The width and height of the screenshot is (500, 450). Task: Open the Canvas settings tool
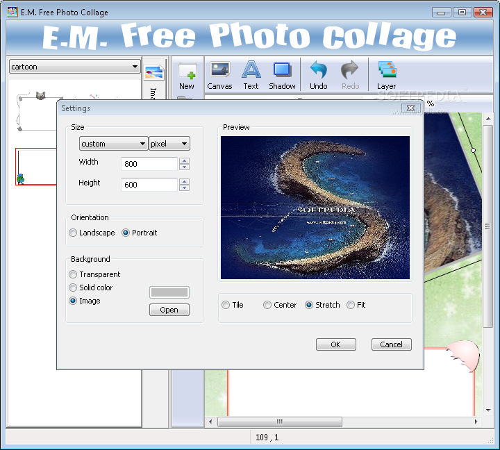[219, 76]
